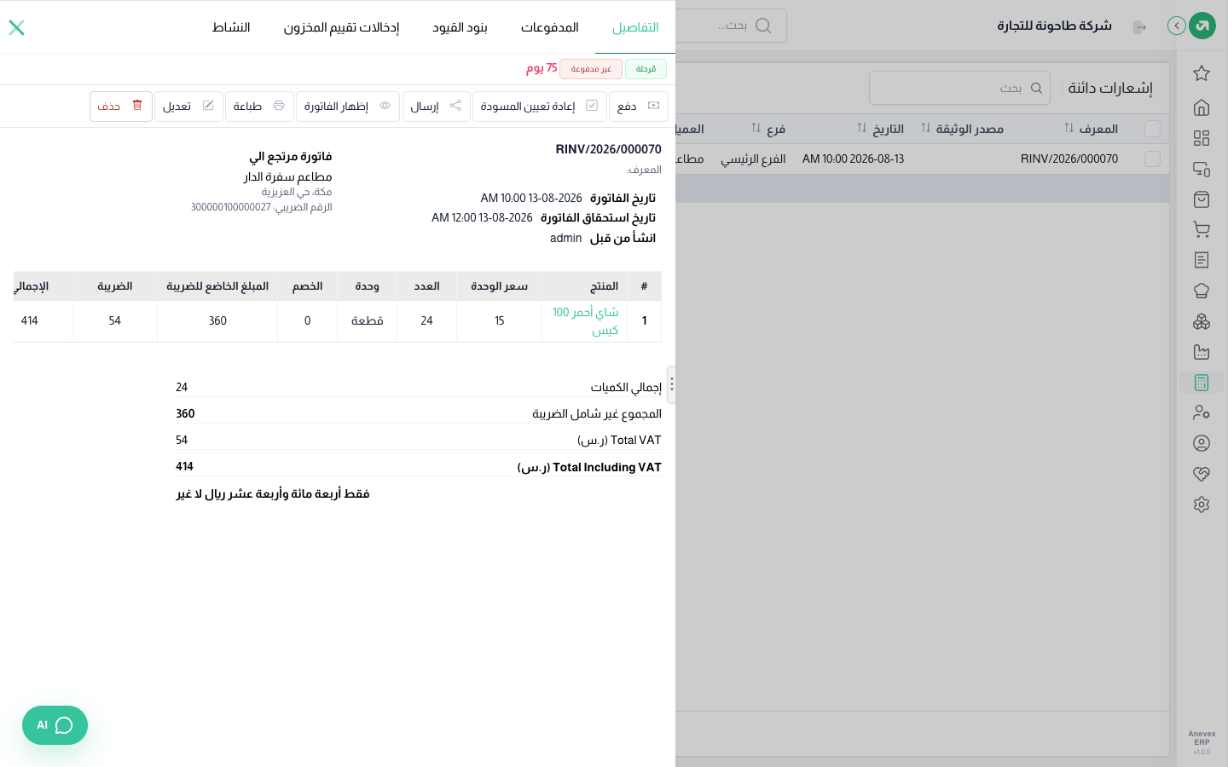Switch to the إدخالات تقييم المخزون tab

click(x=341, y=27)
